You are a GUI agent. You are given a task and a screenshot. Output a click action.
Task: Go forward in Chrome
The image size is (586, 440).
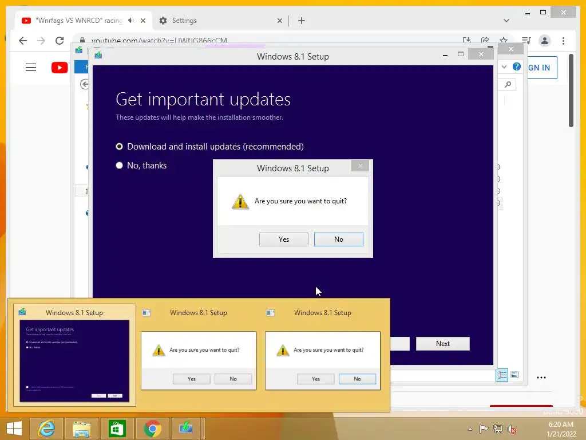coord(41,41)
